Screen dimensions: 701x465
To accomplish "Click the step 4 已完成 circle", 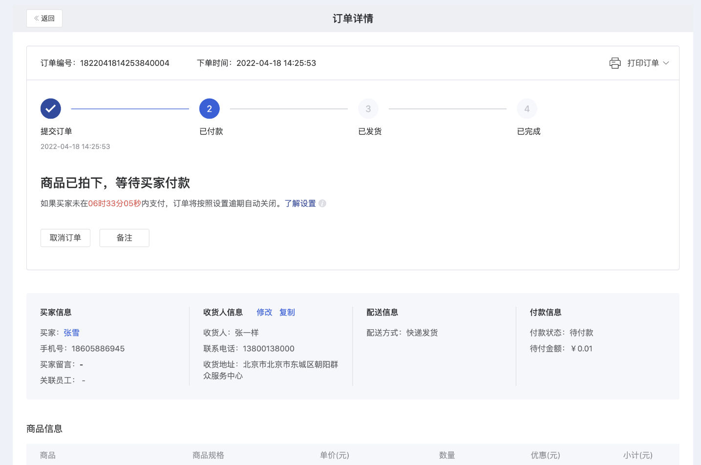I will [527, 109].
